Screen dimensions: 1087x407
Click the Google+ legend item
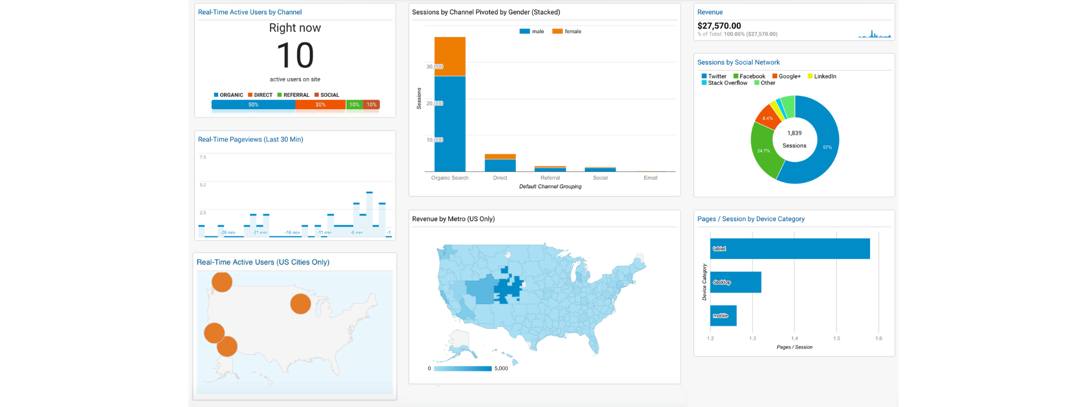coord(786,76)
